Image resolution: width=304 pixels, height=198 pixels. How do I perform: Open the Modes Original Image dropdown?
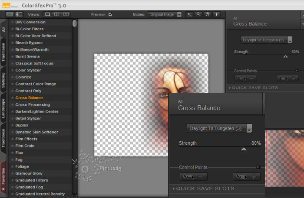pyautogui.click(x=165, y=14)
